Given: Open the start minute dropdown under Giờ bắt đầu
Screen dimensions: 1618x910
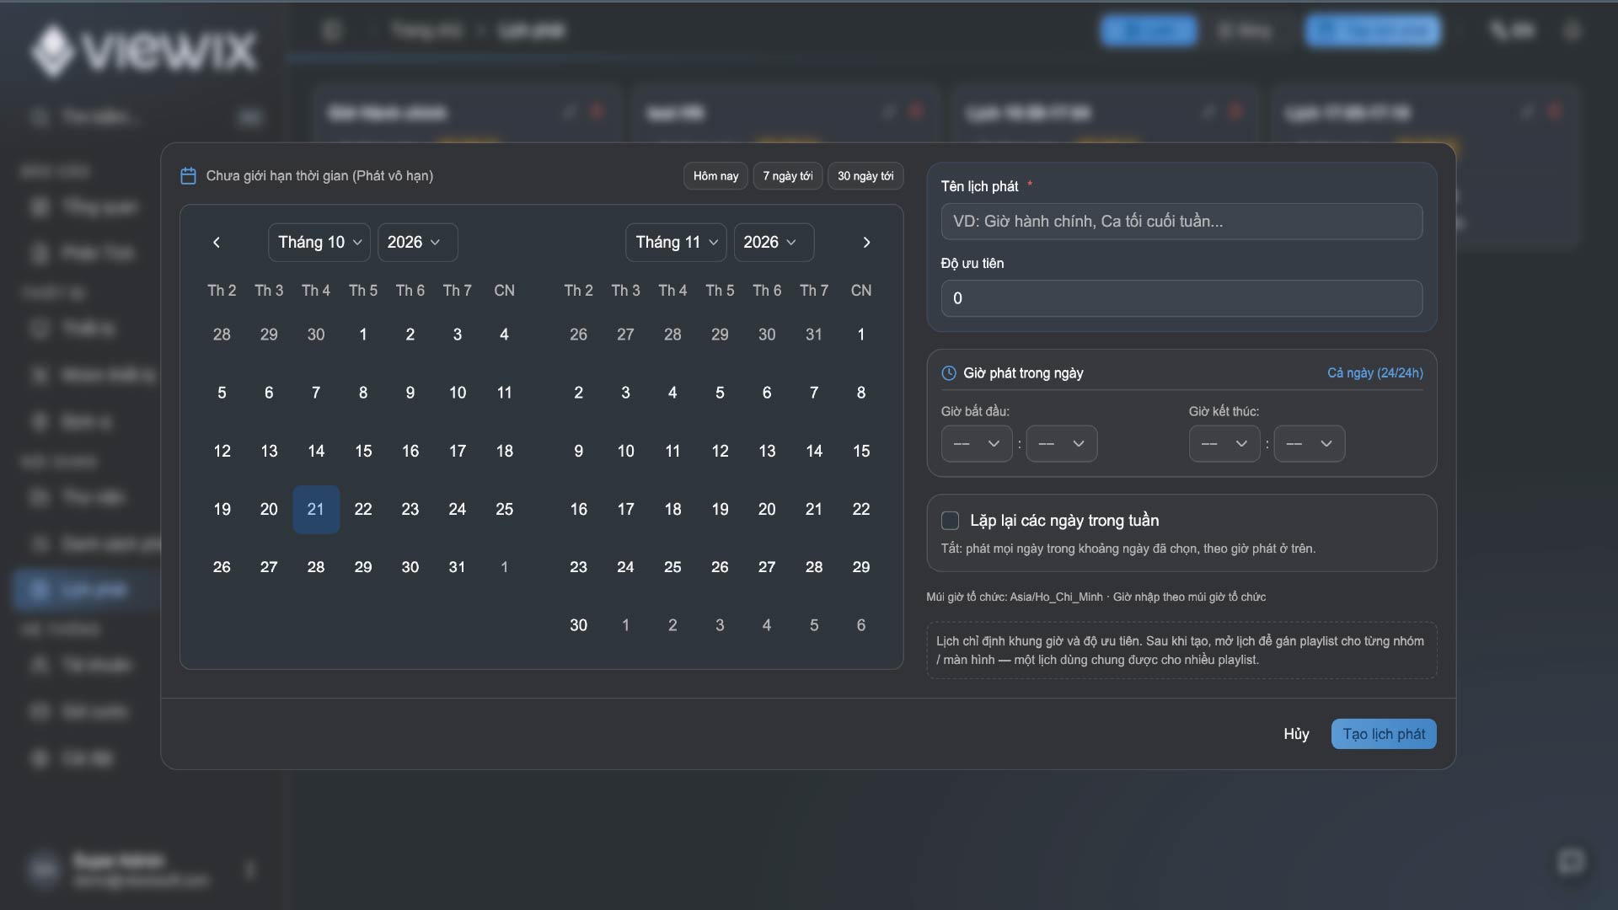Looking at the screenshot, I should tap(1062, 444).
